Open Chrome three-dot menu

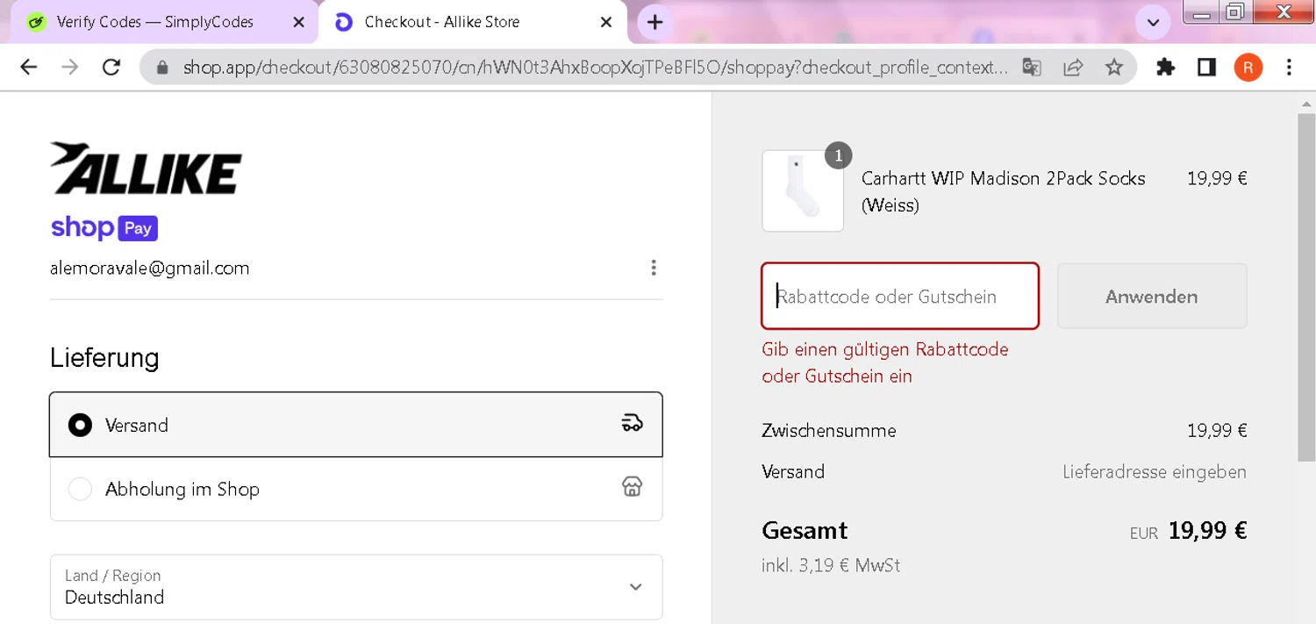pos(1289,68)
